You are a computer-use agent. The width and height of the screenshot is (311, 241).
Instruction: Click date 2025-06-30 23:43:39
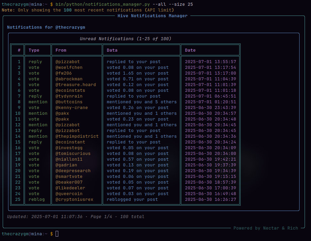pos(211,108)
